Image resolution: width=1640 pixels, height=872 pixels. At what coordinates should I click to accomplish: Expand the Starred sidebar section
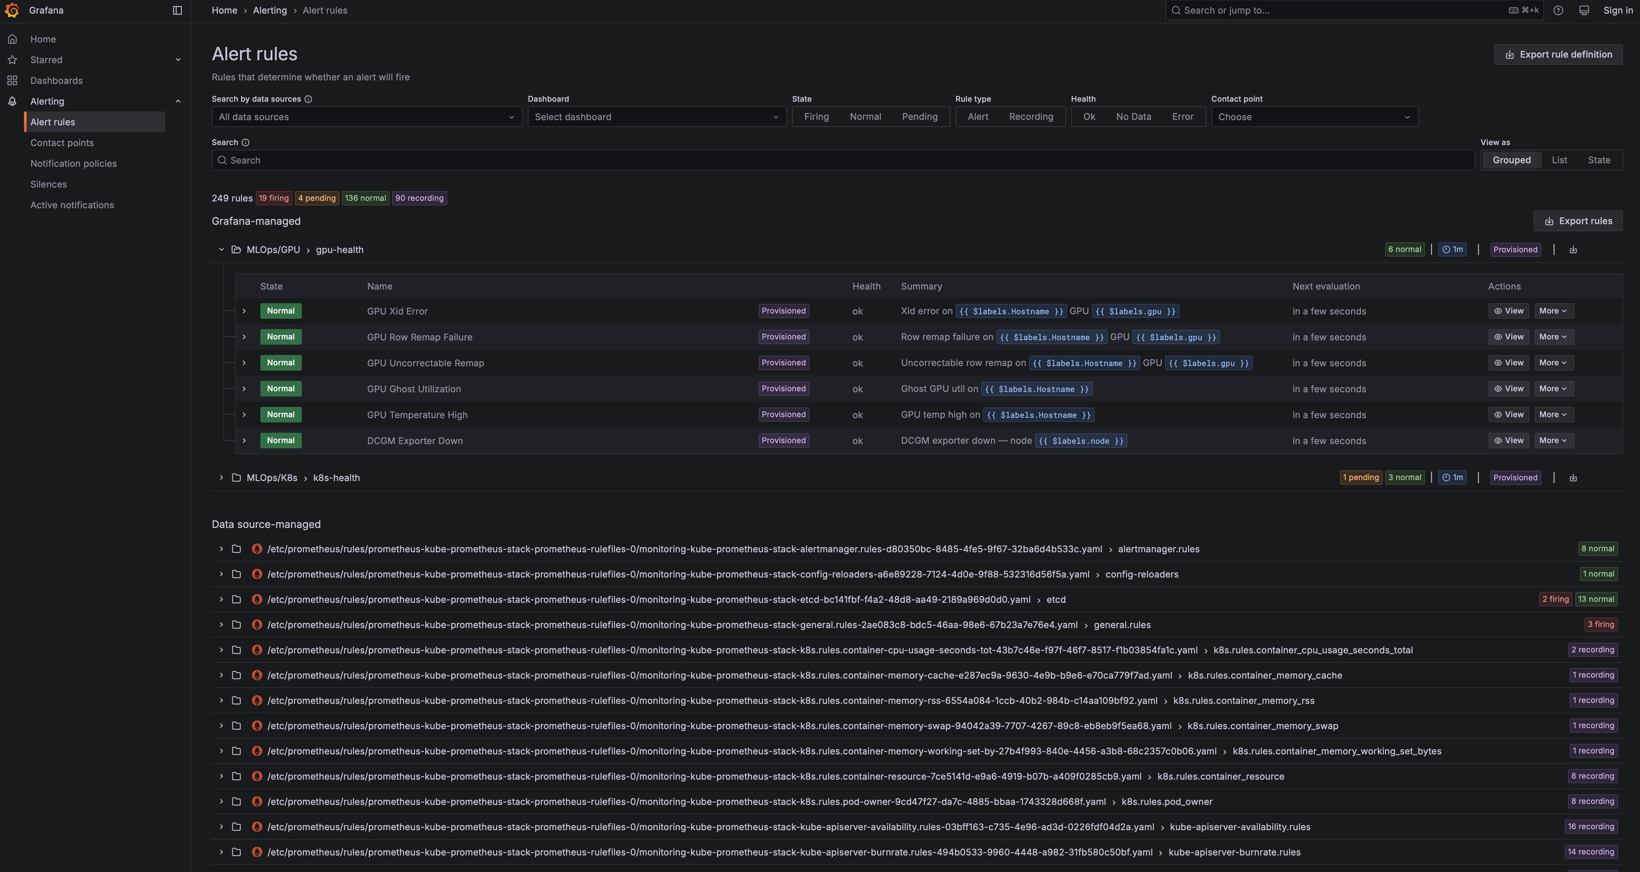(x=178, y=60)
